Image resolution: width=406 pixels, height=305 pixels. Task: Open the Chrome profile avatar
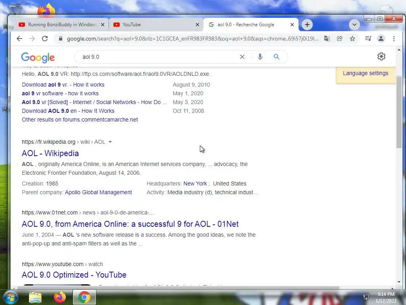click(x=381, y=39)
